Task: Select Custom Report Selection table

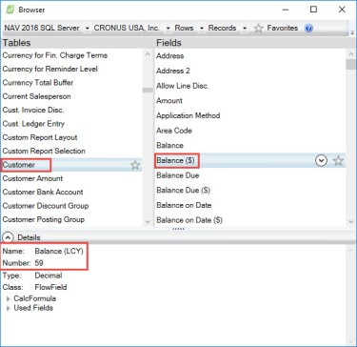Action: pos(44,151)
